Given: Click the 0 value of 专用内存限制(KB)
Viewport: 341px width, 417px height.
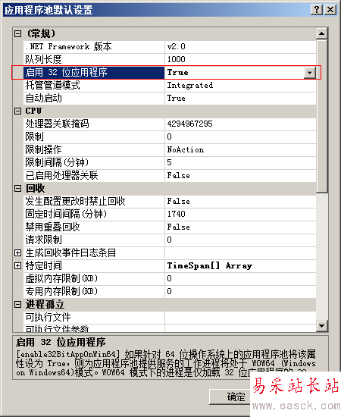Looking at the screenshot, I should [x=240, y=291].
